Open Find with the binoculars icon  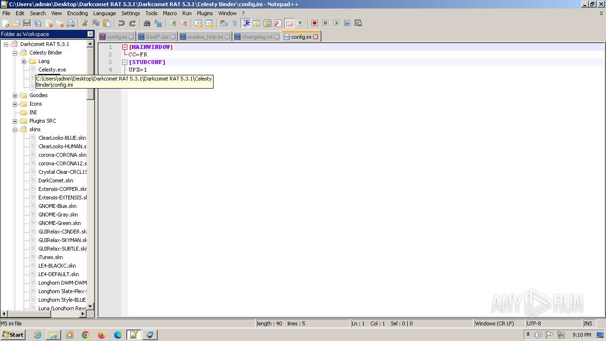pos(147,23)
